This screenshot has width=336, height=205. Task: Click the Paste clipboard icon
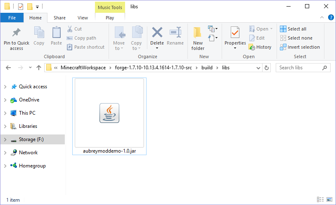pos(57,32)
